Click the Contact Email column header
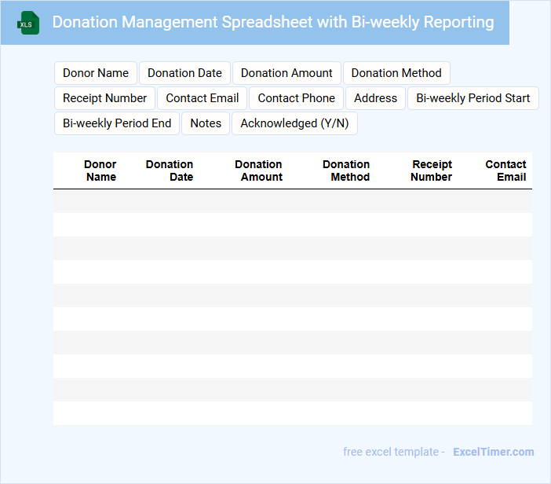551x484 pixels. click(x=506, y=170)
